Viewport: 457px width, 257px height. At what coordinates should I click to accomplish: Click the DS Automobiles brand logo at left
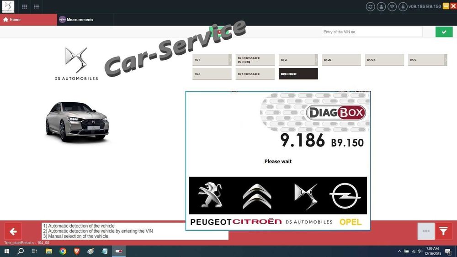click(x=76, y=64)
